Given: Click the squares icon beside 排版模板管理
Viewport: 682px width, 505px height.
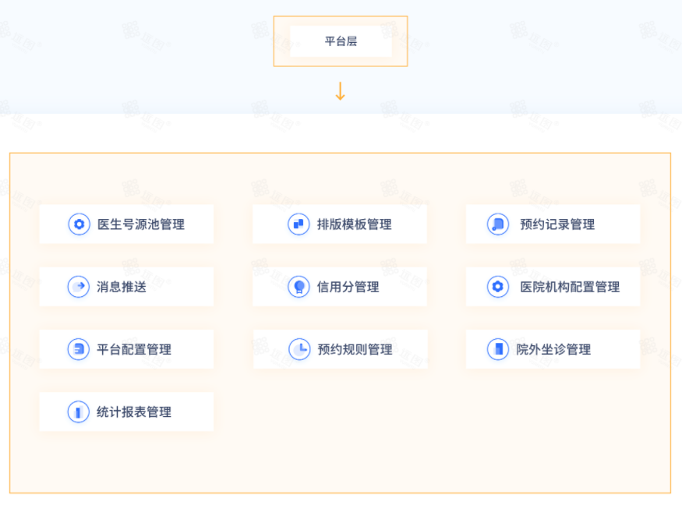Looking at the screenshot, I should pyautogui.click(x=299, y=224).
